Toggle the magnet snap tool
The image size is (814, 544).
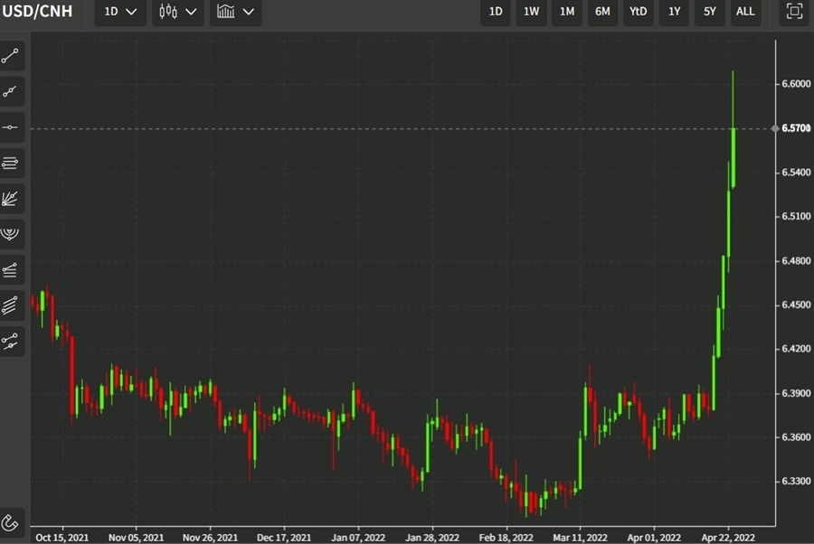(x=10, y=522)
